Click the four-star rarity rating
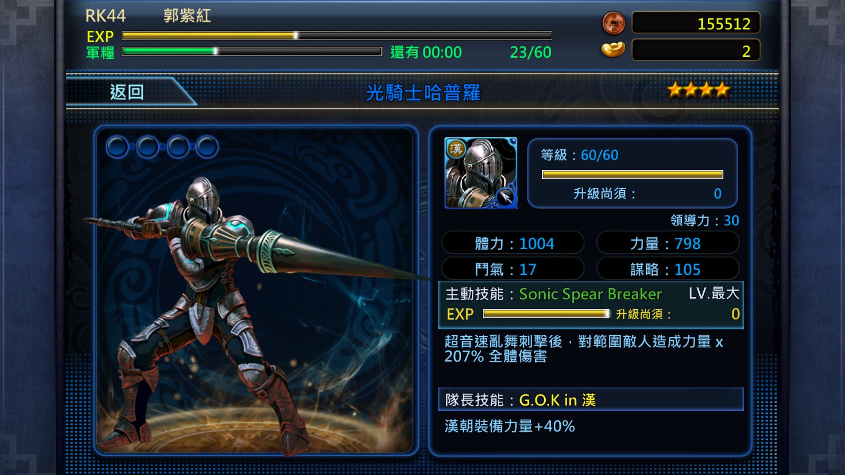Viewport: 845px width, 475px height. (698, 90)
